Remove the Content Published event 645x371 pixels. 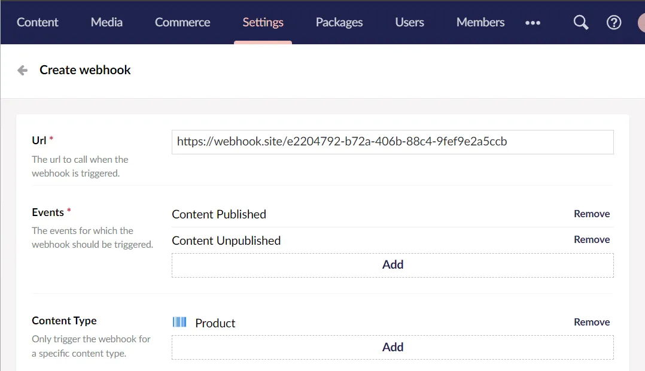[592, 214]
